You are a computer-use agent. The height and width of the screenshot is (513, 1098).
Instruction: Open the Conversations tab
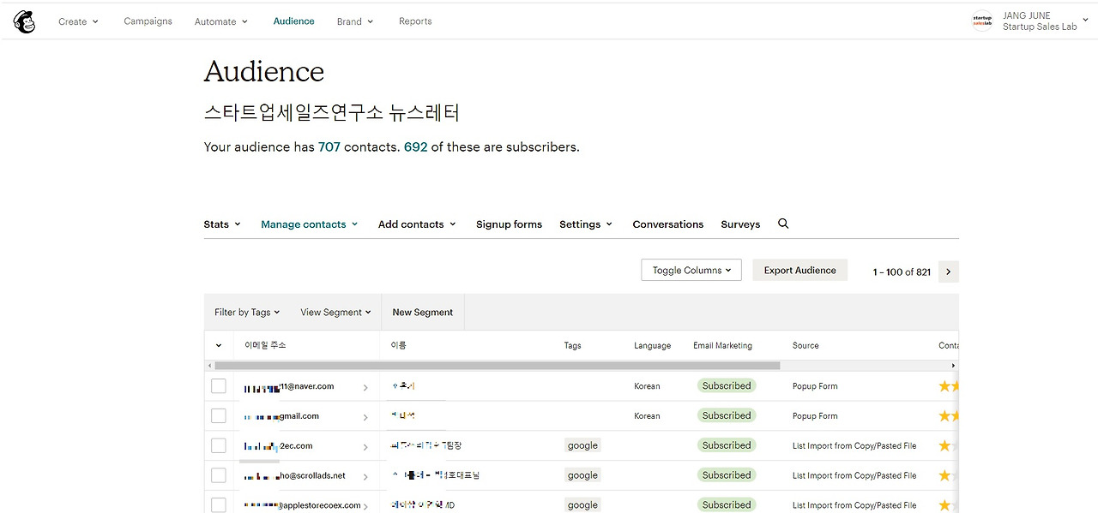coord(667,224)
